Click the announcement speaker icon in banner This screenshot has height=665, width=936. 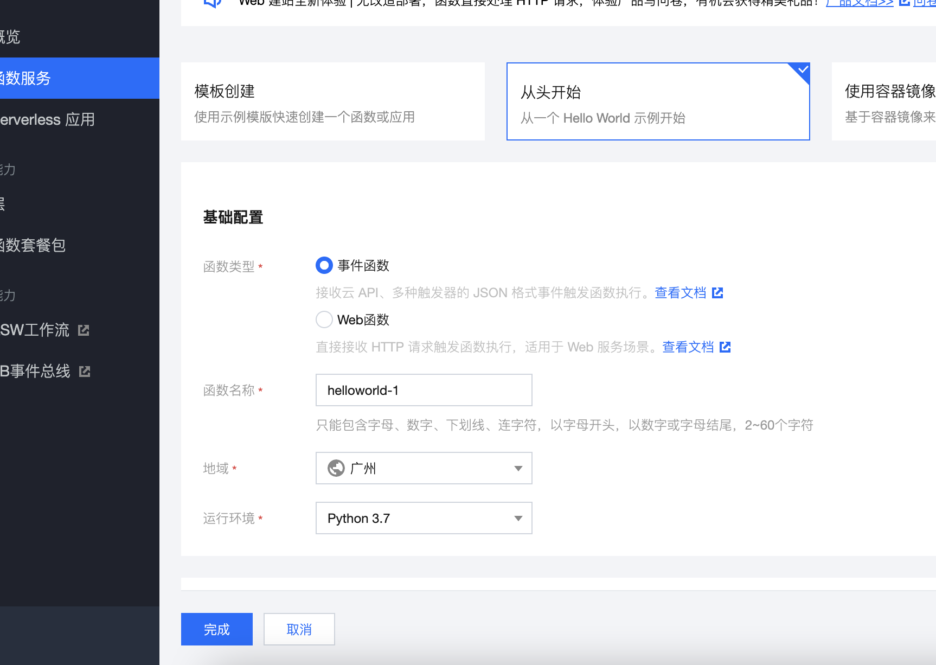pyautogui.click(x=212, y=3)
